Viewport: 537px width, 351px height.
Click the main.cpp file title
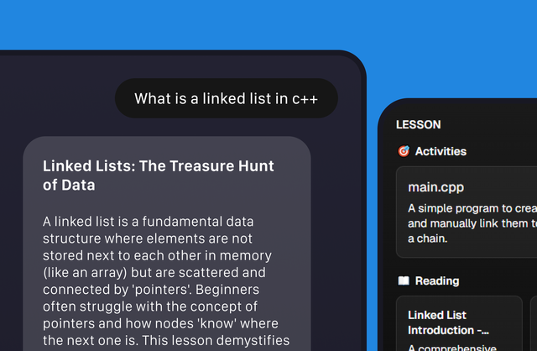point(435,187)
